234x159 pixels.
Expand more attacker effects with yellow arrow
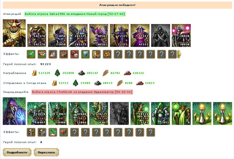(x=179, y=54)
